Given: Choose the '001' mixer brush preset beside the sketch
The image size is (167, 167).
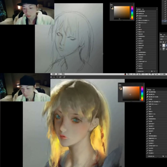Looking at the screenshot, I should pyautogui.click(x=146, y=66).
